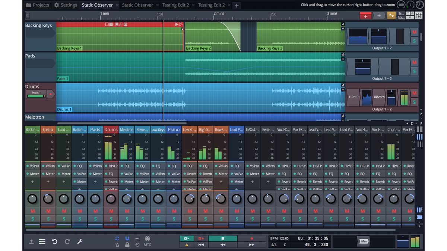Image resolution: width=447 pixels, height=251 pixels.
Task: Mute the Drums channel with its M button
Action: tap(111, 211)
